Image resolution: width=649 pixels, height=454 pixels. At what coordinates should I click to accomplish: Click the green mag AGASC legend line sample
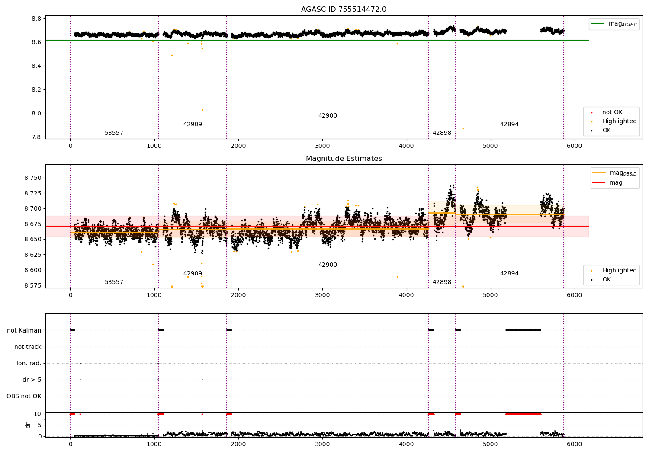pos(598,24)
